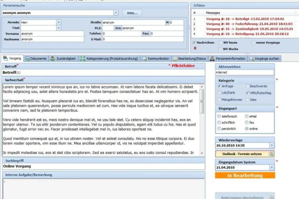Uncheck the Anfrage category checkbox
The height and width of the screenshot is (199, 299).
pyautogui.click(x=219, y=86)
